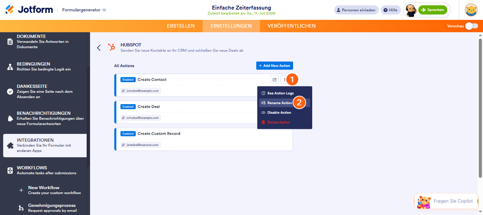The width and height of the screenshot is (483, 215).
Task: Click the Bedingungen logic icon
Action: [x=10, y=67]
